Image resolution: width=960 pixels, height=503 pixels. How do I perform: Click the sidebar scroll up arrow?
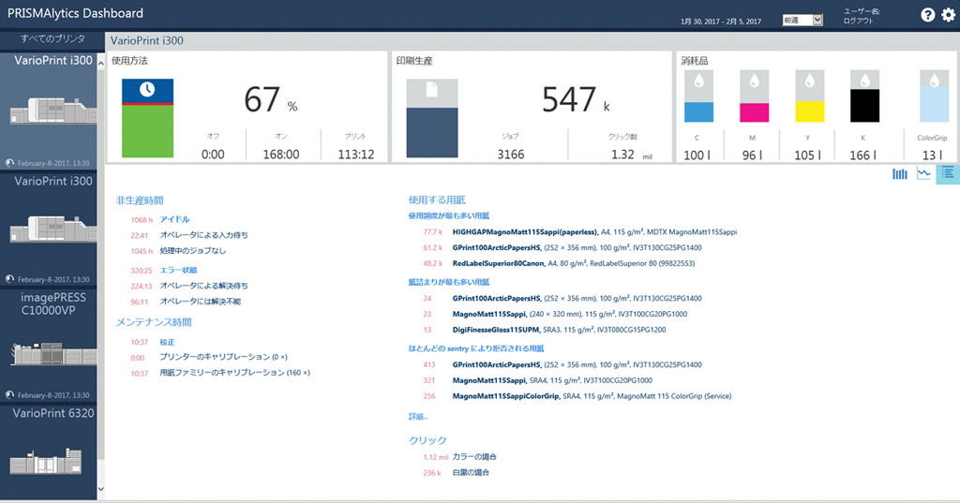(101, 64)
